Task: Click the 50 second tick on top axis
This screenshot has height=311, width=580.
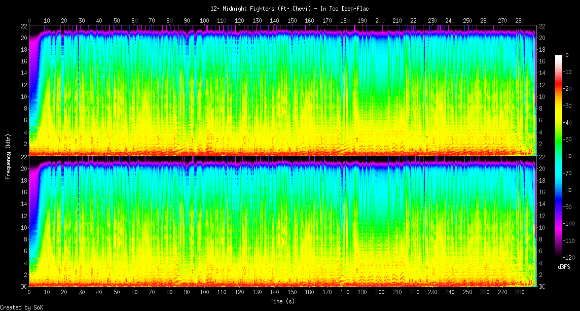Action: (x=117, y=20)
